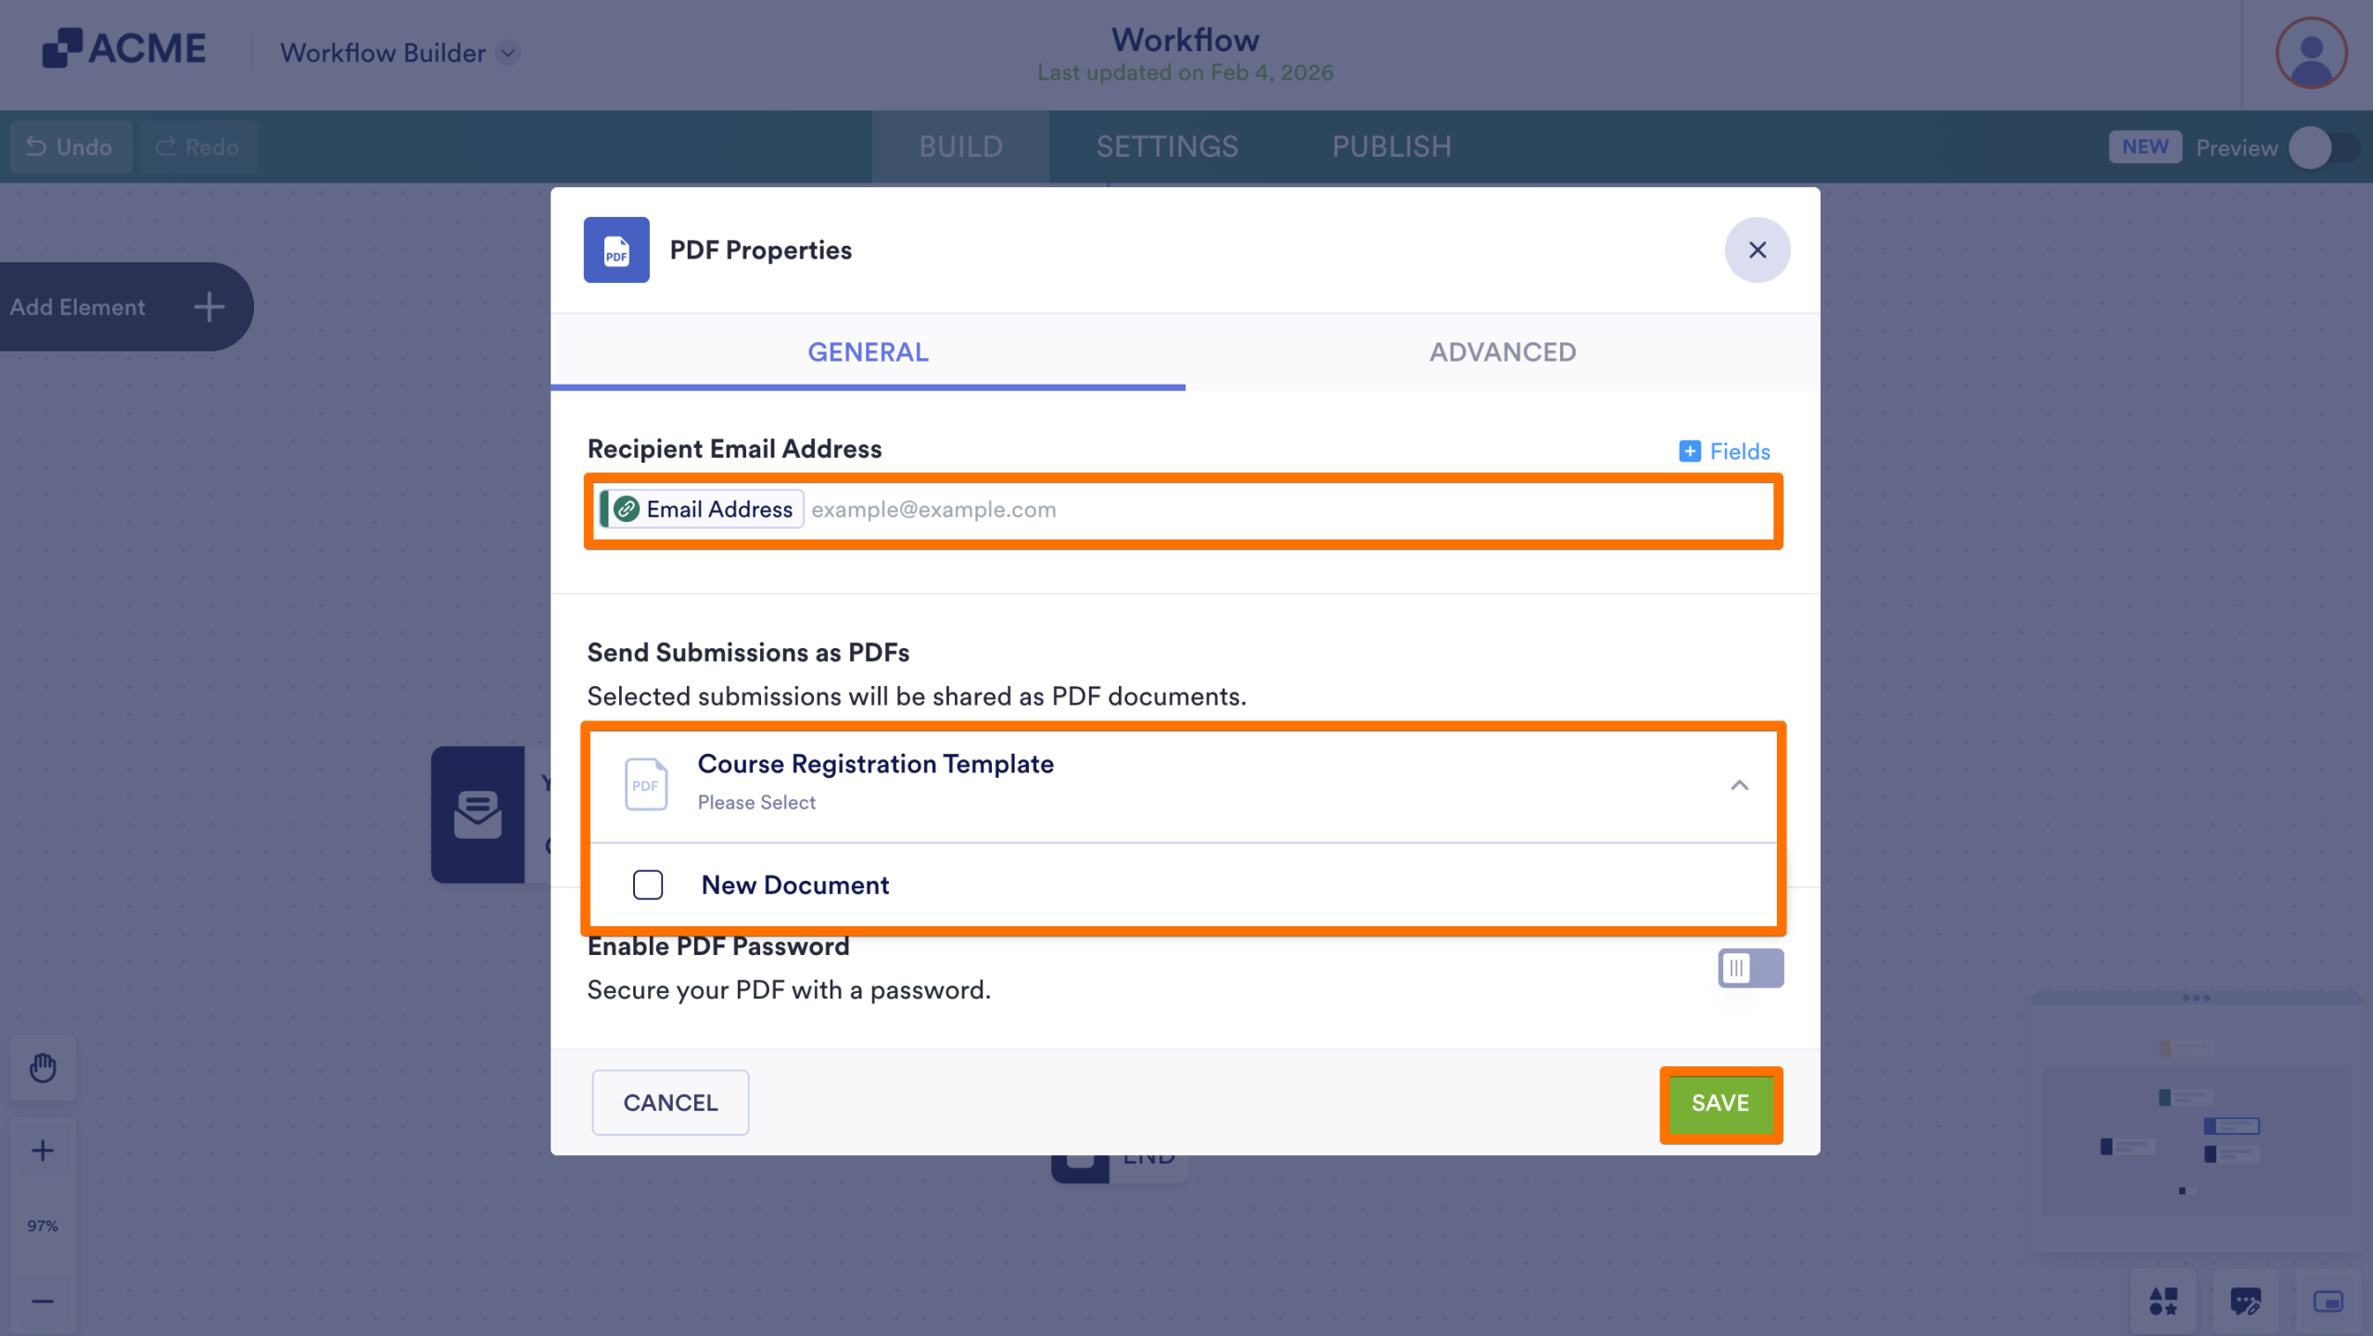Switch on the Preview toggle
This screenshot has height=1336, width=2373.
[2323, 147]
